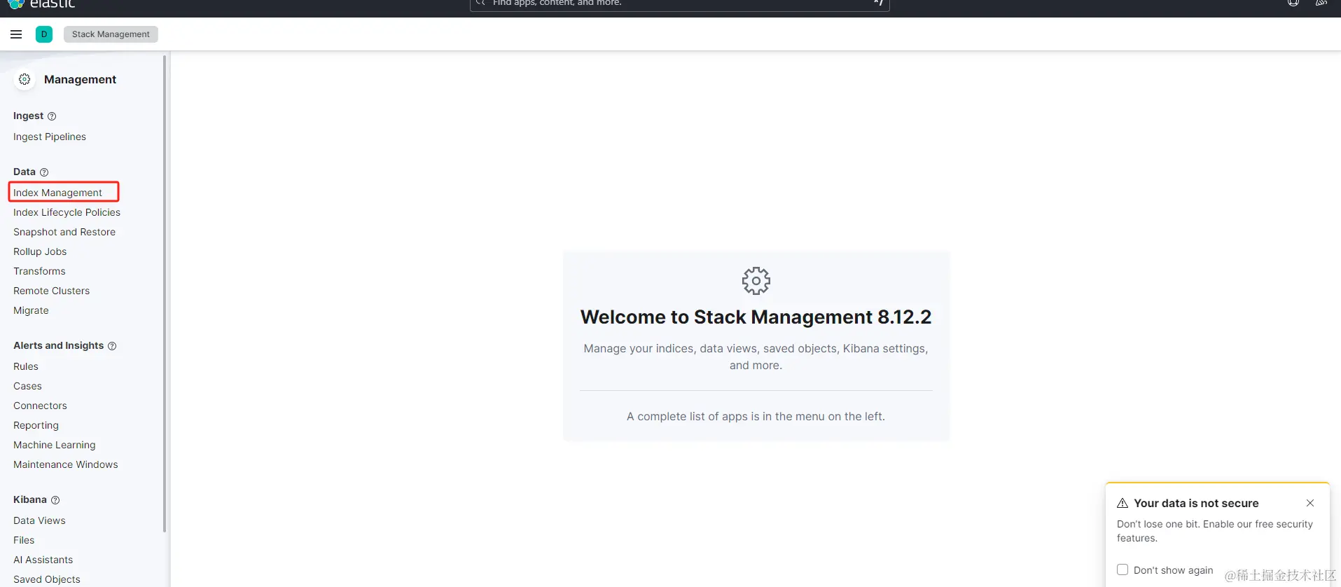Go to Index Lifecycle Policies
The image size is (1341, 587).
(x=67, y=212)
